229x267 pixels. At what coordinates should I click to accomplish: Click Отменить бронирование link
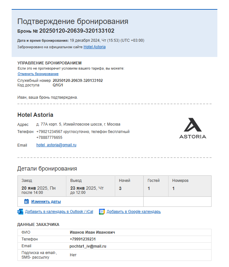tap(38, 74)
